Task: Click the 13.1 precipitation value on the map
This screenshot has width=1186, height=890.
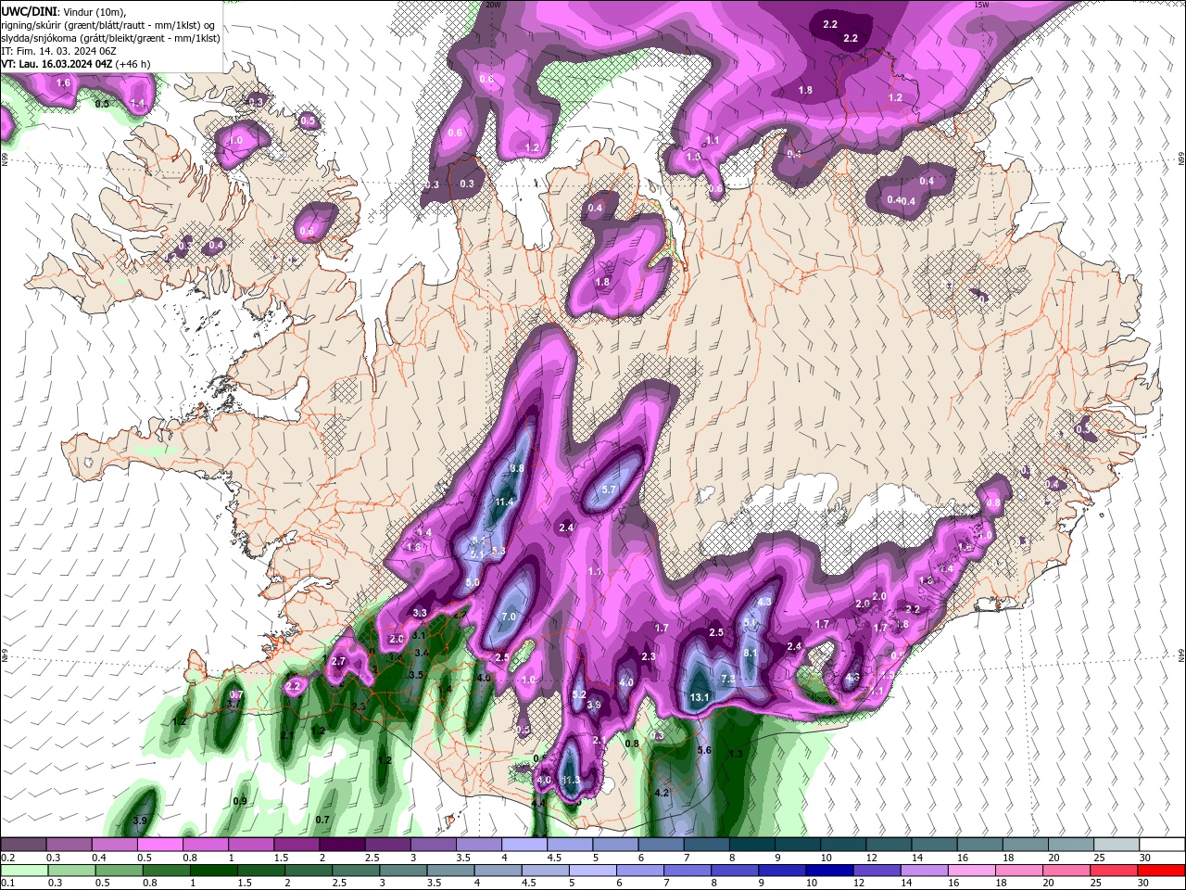Action: point(700,697)
